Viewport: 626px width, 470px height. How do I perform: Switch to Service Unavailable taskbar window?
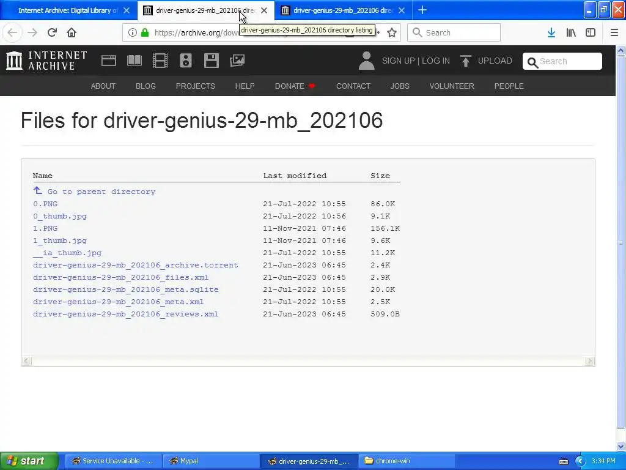pyautogui.click(x=113, y=461)
